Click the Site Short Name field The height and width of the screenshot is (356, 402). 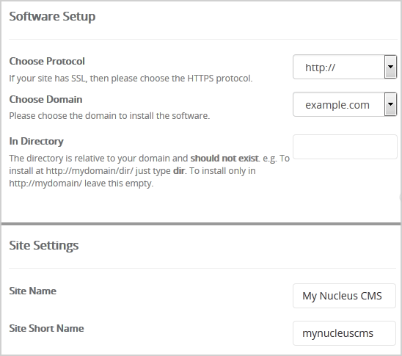(x=344, y=333)
